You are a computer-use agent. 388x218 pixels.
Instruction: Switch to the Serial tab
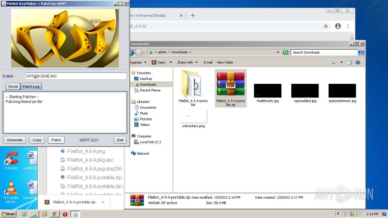pyautogui.click(x=13, y=86)
